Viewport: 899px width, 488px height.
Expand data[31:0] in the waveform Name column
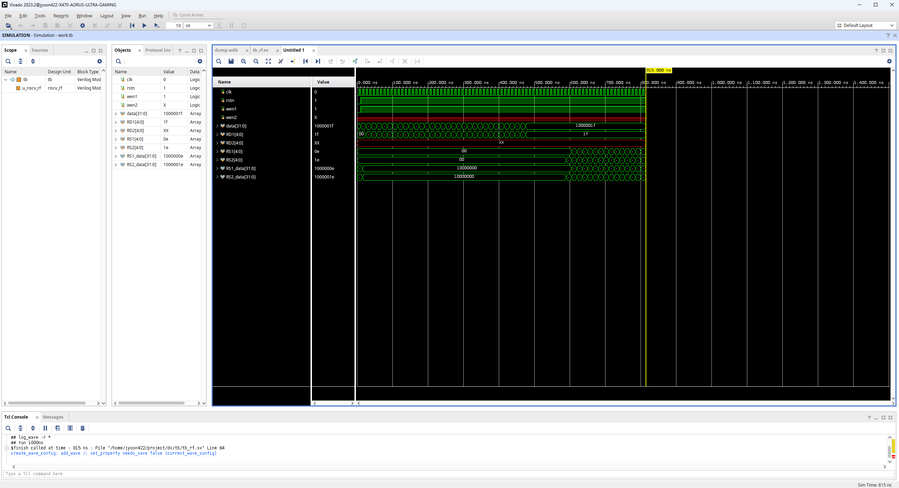click(217, 126)
